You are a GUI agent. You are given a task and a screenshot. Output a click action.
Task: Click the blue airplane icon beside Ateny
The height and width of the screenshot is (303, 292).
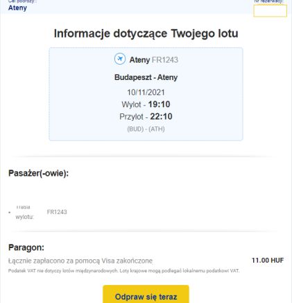coord(120,59)
